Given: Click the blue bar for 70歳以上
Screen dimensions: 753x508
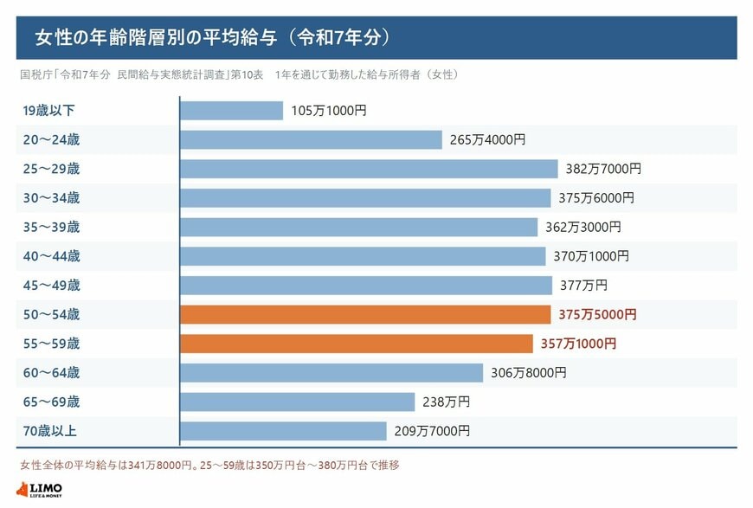Looking at the screenshot, I should tap(283, 431).
